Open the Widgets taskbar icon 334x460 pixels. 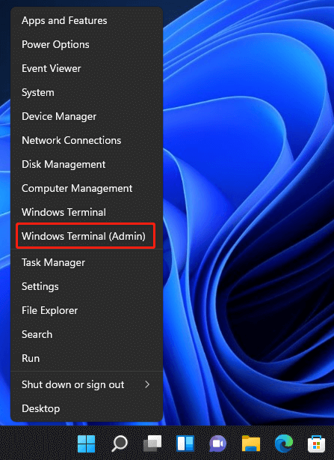[x=185, y=444]
